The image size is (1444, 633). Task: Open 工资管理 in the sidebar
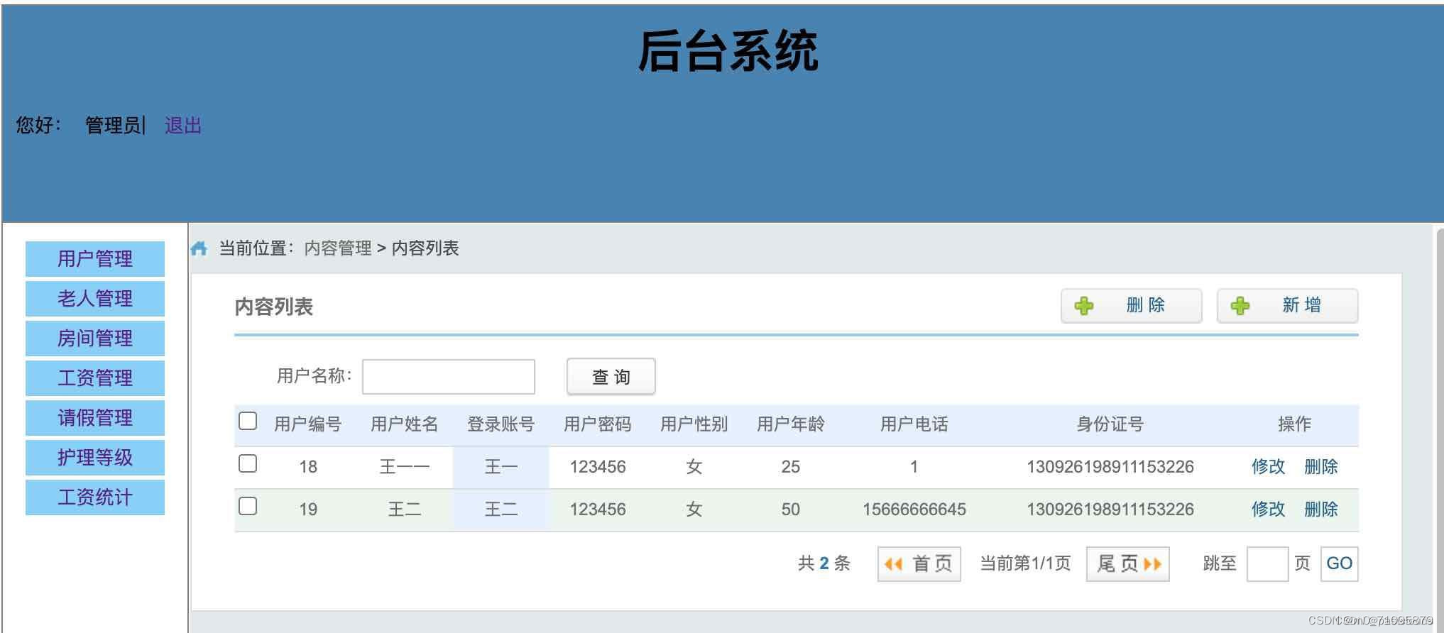click(95, 378)
